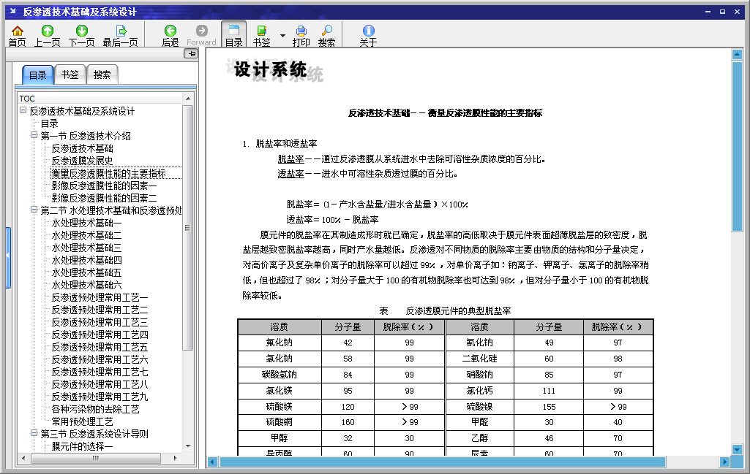This screenshot has height=474, width=750.
Task: Switch to the 书签 sidebar tab
Action: coord(70,74)
